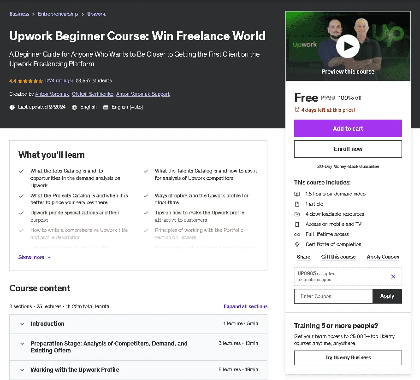Open the Business breadcrumb
Image resolution: width=420 pixels, height=380 pixels.
(19, 14)
